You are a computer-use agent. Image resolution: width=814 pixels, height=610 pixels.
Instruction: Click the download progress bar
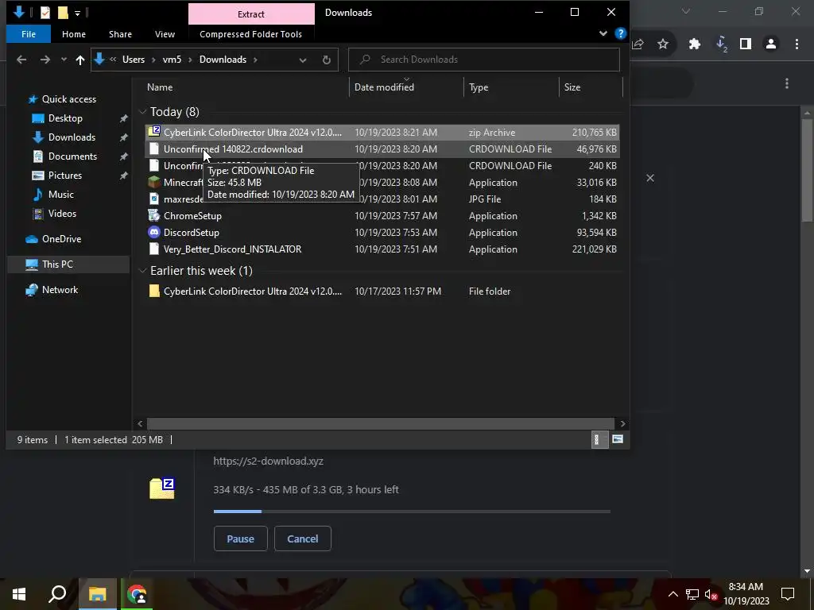(412, 512)
